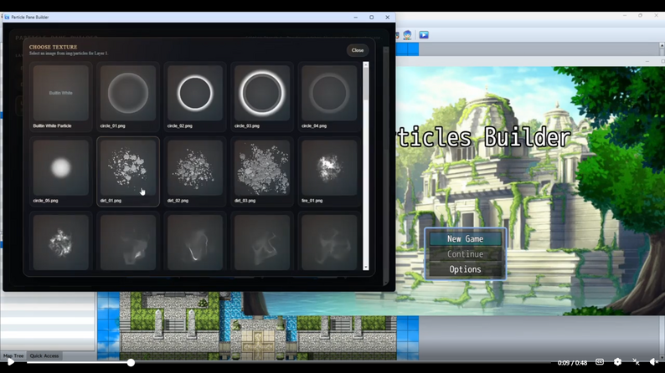Click the playtest button in RPG Maker toolbar

coord(424,35)
